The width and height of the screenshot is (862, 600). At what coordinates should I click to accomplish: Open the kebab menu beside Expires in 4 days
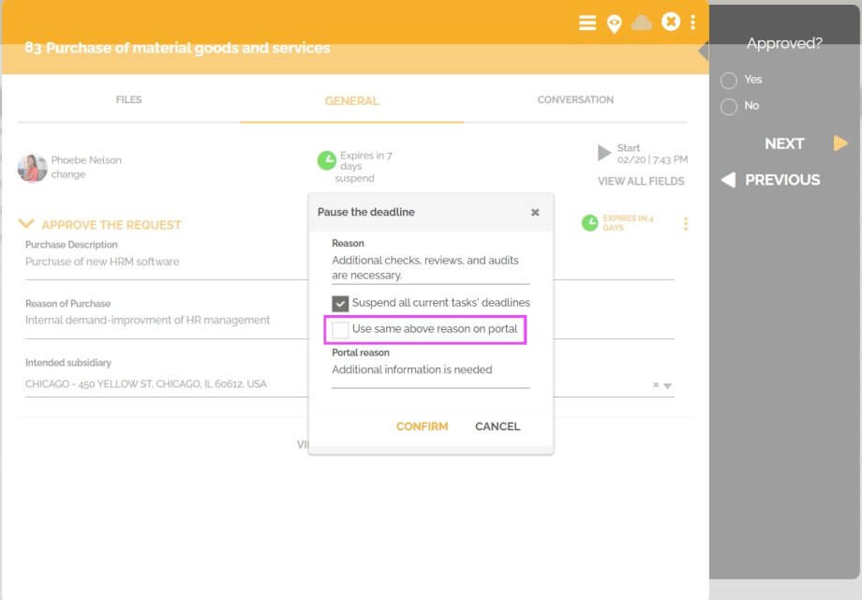[685, 222]
